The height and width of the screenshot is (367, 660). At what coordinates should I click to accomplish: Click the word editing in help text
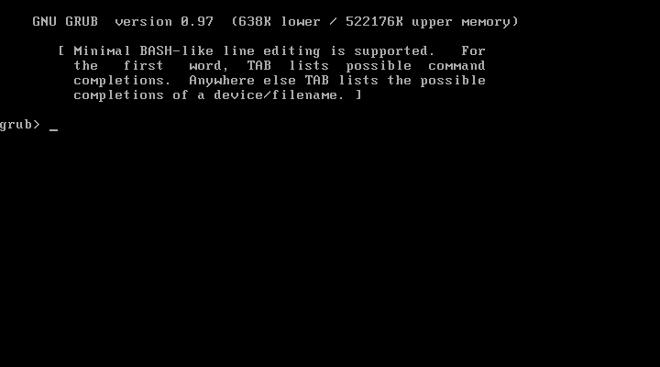coord(291,51)
